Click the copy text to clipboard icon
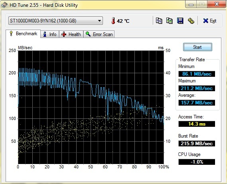Screen dimensions: 227x184 [x=159, y=21]
